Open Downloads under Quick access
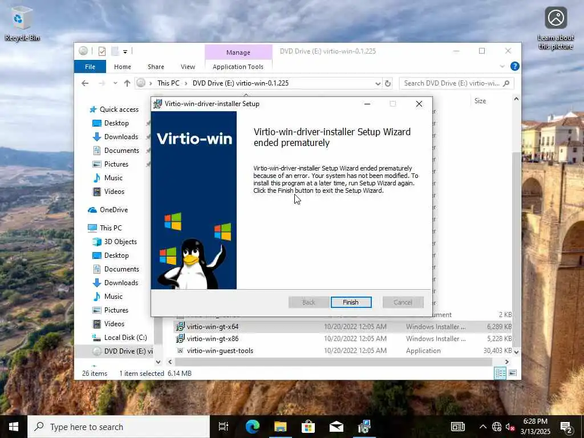Viewport: 584px width, 438px height. tap(121, 137)
